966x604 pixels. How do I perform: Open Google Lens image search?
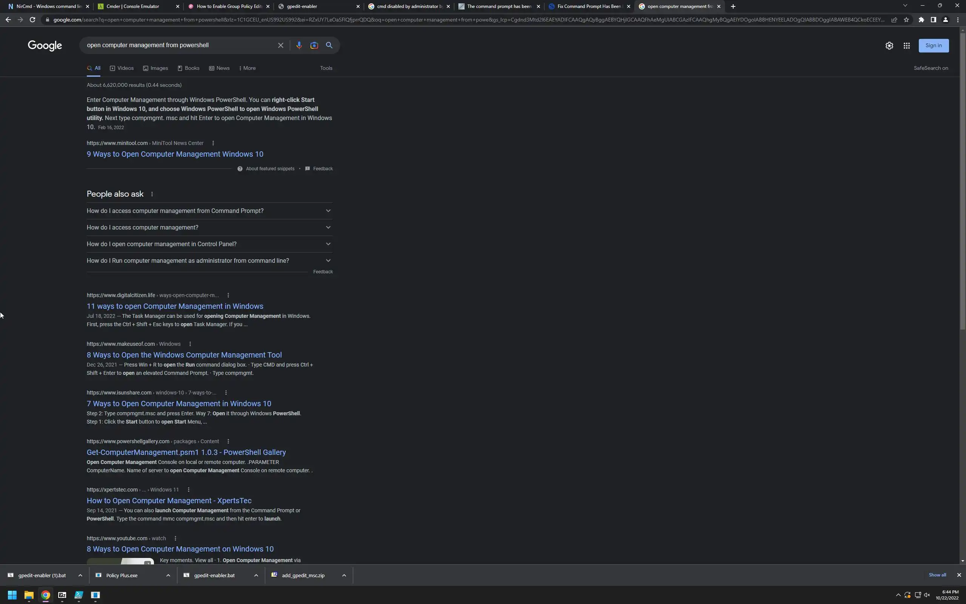(314, 45)
